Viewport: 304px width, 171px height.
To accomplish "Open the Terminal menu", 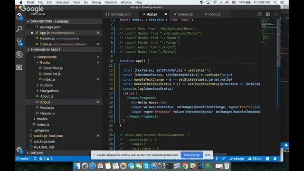I will 111,2.
